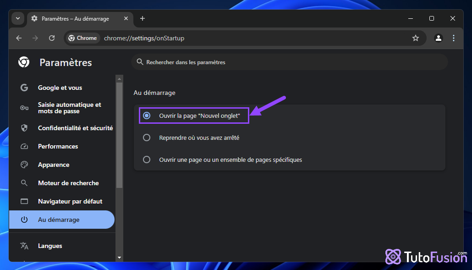Click the palette Apparence icon
Viewport: 472px width, 270px height.
click(x=24, y=165)
